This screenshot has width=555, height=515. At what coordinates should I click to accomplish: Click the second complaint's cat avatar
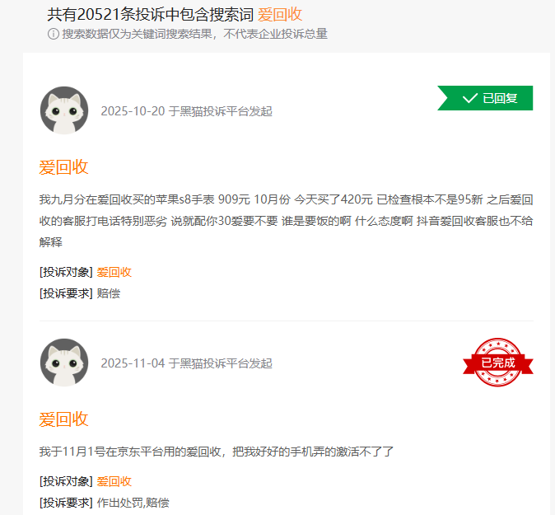coord(64,363)
